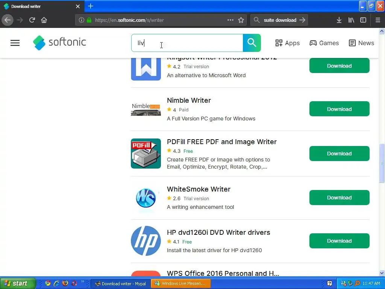The height and width of the screenshot is (289, 385).
Task: Launch Opera from quick launch bar
Action: pyautogui.click(x=74, y=283)
